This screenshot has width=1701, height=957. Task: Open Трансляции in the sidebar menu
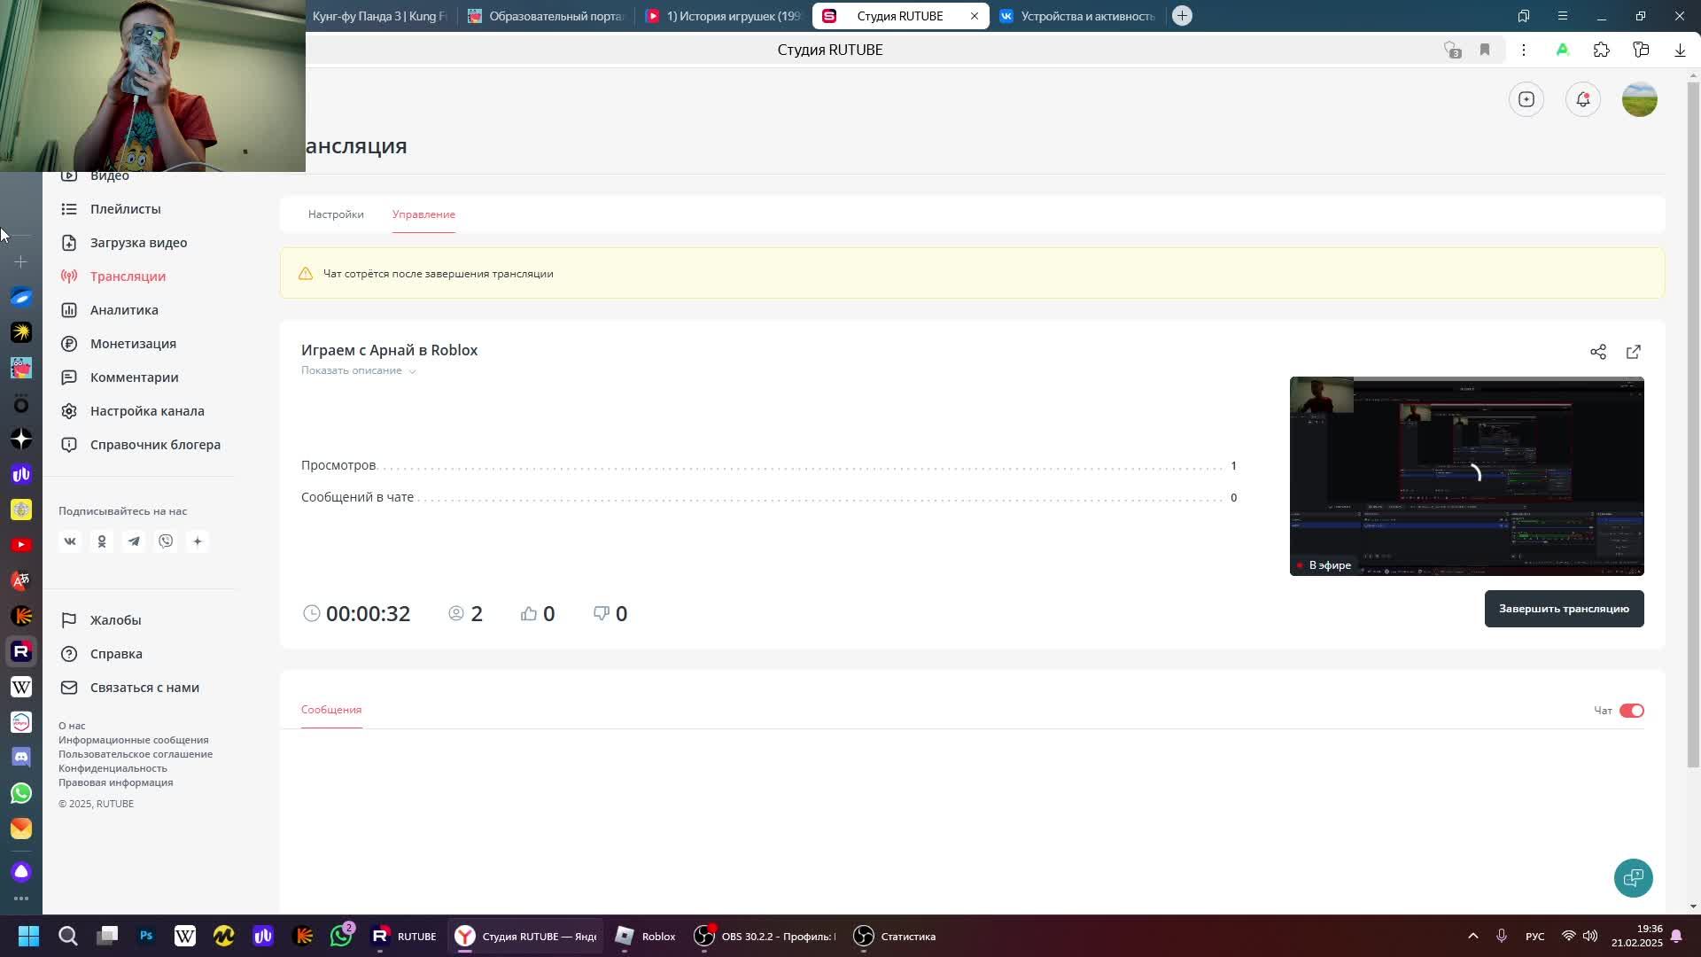click(x=128, y=276)
